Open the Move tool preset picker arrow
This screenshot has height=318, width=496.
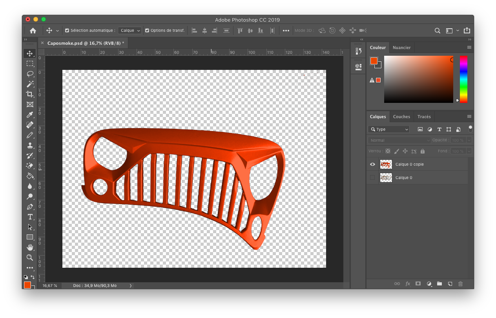pos(57,30)
